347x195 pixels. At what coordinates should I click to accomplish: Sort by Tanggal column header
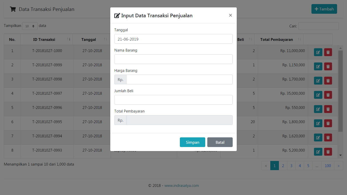pyautogui.click(x=89, y=39)
